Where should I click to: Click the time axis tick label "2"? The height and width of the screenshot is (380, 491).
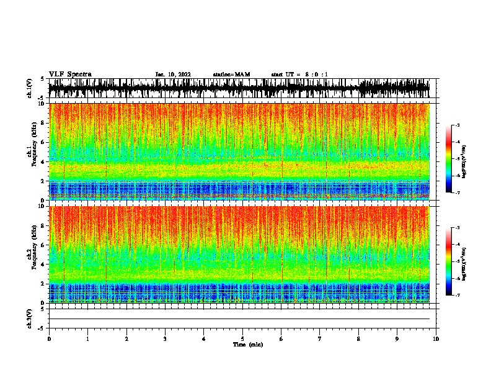[126, 339]
